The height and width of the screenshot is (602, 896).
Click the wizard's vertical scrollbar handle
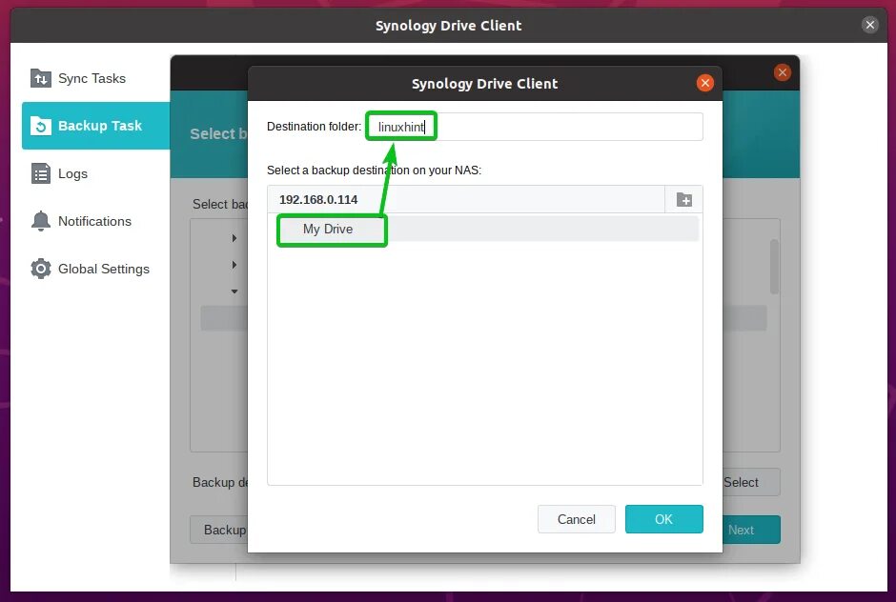(774, 267)
